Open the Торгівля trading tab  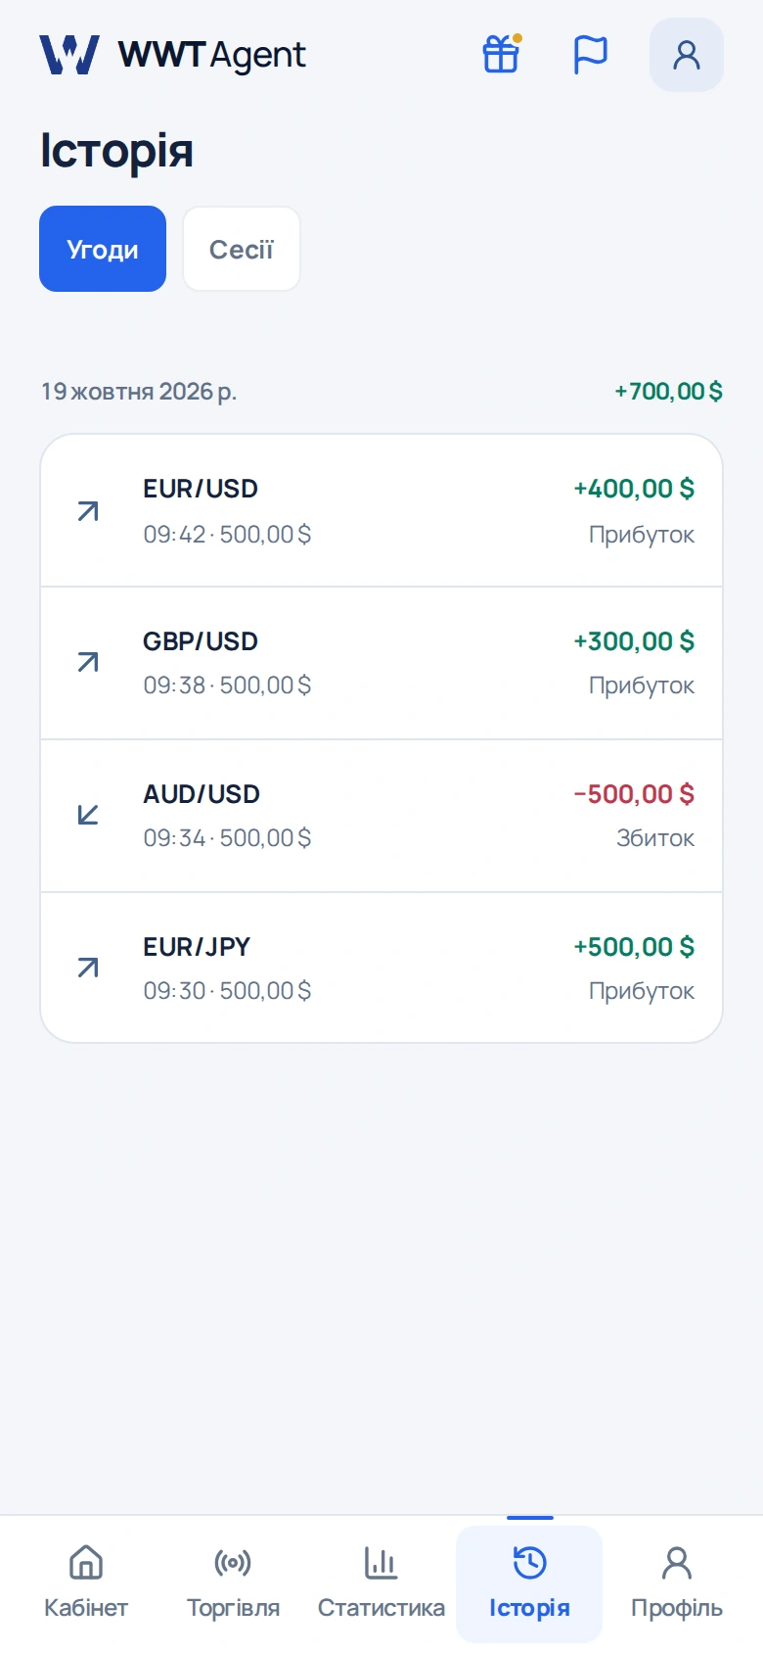click(233, 1582)
